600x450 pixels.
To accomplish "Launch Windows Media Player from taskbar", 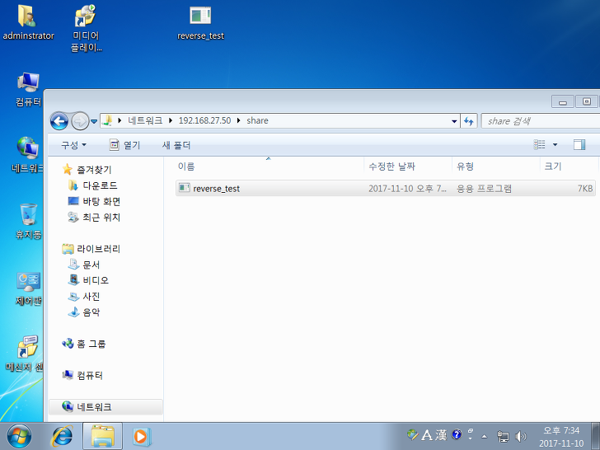I will pyautogui.click(x=142, y=436).
